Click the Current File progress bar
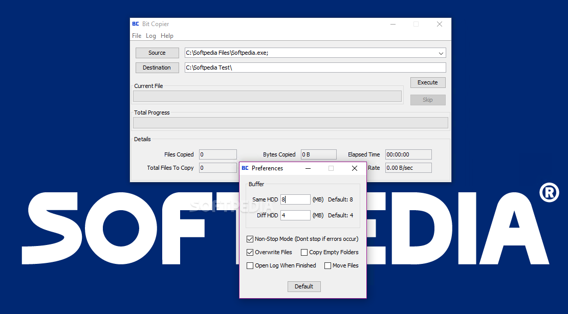Image resolution: width=568 pixels, height=314 pixels. (267, 96)
